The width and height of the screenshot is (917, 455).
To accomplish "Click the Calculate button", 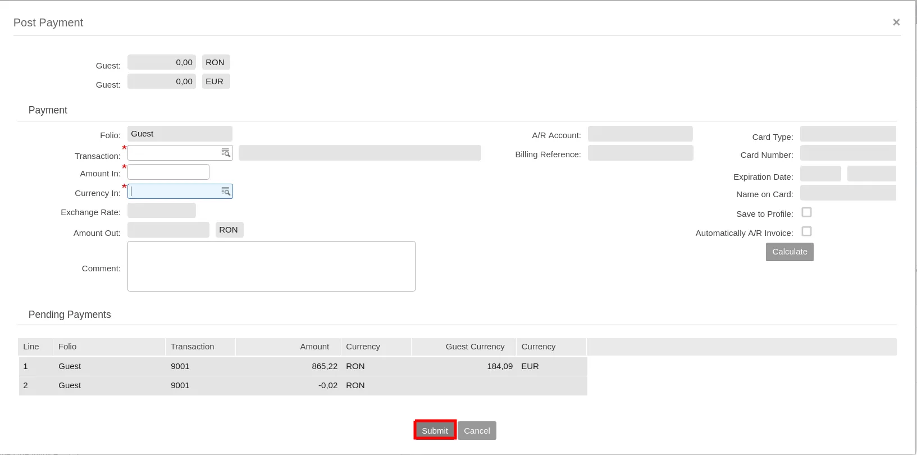I will click(x=790, y=252).
